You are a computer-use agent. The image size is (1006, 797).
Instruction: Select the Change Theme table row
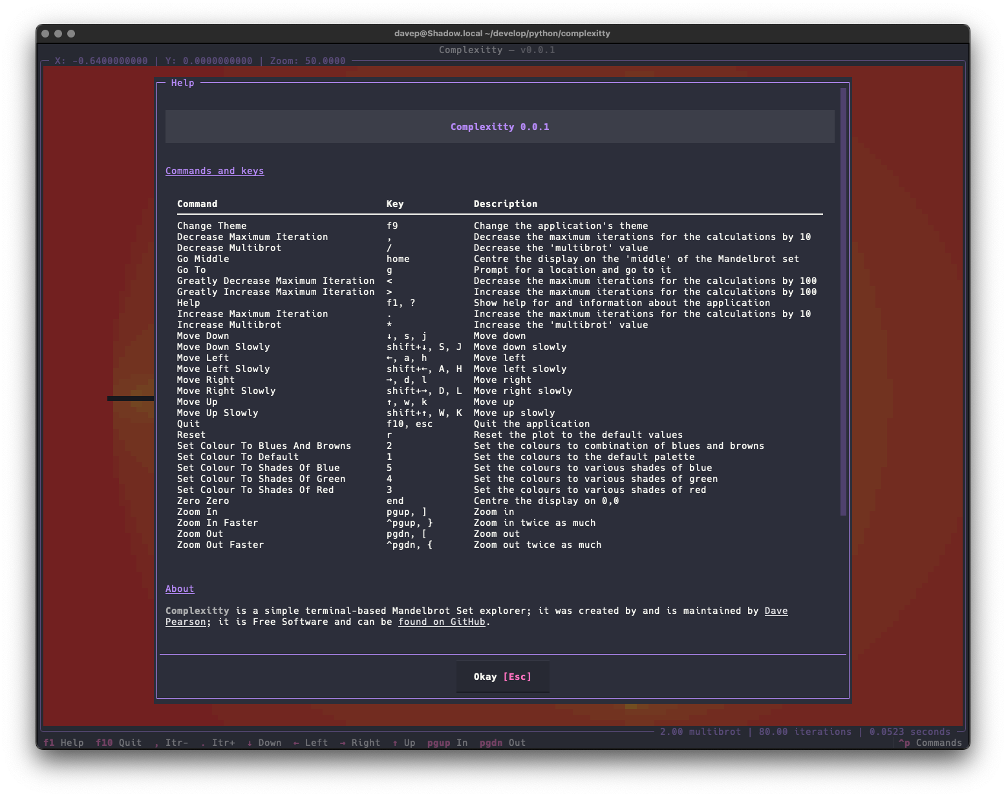[212, 226]
